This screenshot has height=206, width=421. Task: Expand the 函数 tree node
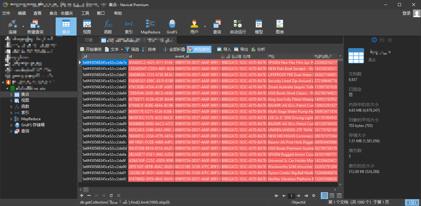(12, 107)
